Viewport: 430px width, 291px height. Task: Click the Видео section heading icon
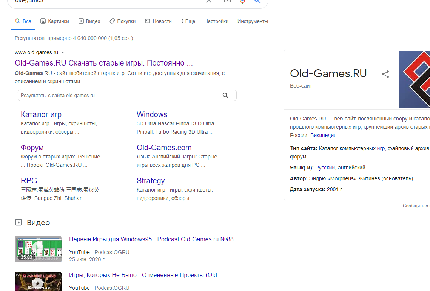18,222
